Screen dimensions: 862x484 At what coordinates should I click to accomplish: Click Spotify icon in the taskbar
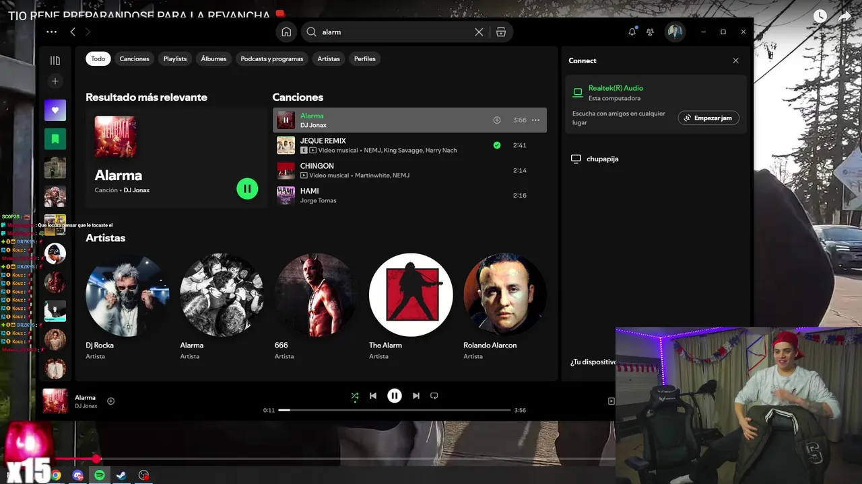[x=100, y=475]
